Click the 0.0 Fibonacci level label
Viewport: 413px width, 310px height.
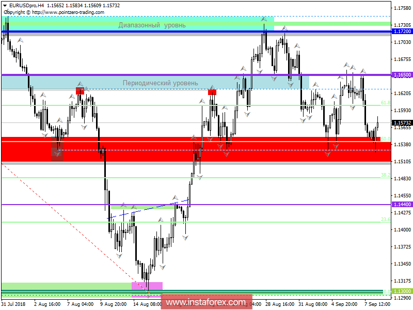[x=387, y=291]
